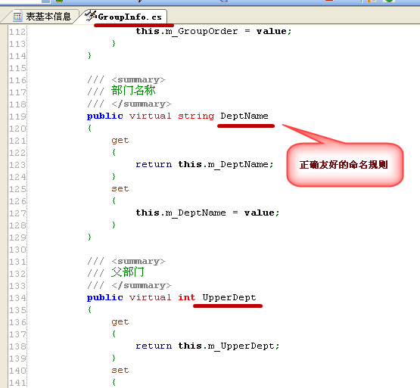Click the 父部门 comment text
Screen dimensions: 420x388
pyautogui.click(x=128, y=272)
